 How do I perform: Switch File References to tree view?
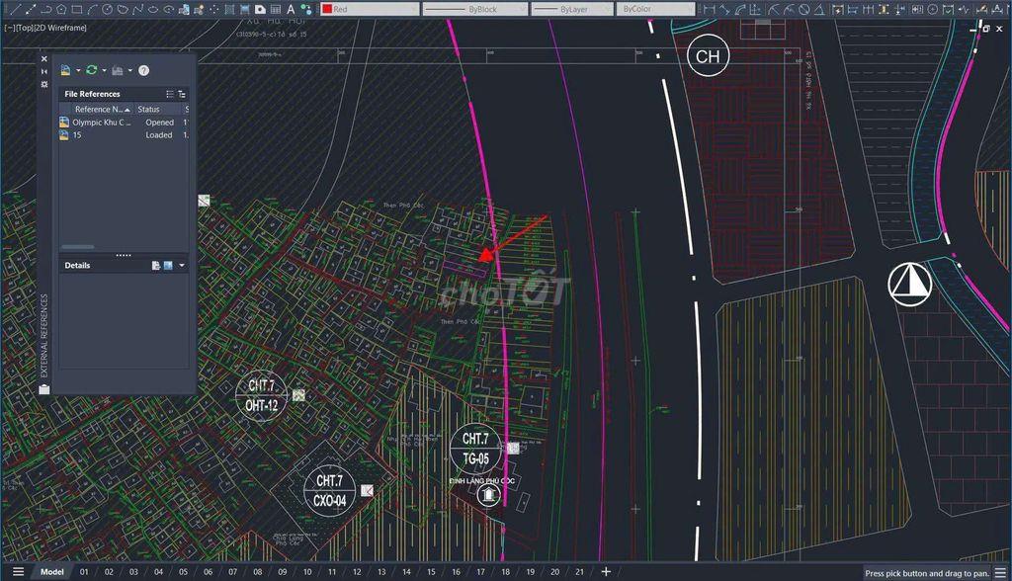(x=182, y=94)
